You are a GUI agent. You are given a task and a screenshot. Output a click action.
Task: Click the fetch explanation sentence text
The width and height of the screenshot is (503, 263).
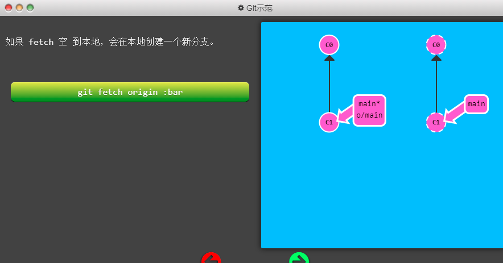tap(110, 41)
